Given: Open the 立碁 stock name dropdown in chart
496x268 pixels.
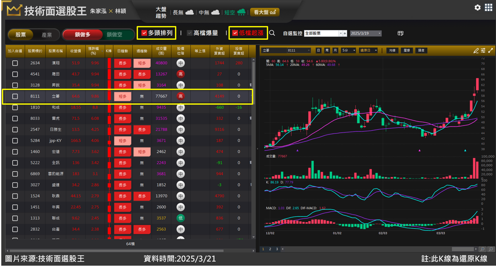Looking at the screenshot, I should pyautogui.click(x=274, y=50).
